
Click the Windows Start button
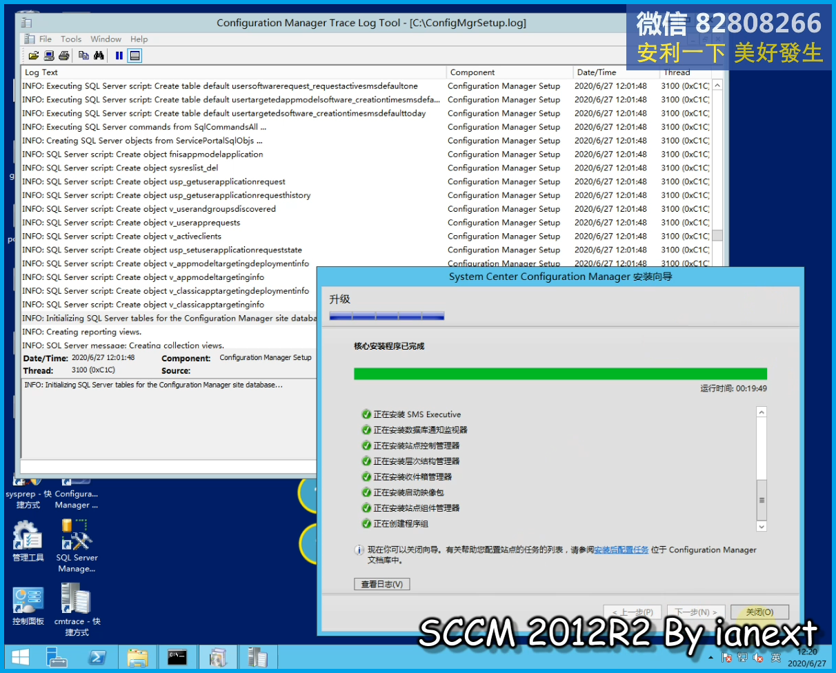coord(21,657)
